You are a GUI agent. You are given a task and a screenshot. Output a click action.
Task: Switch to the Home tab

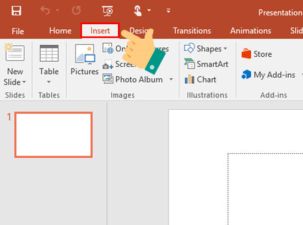60,31
